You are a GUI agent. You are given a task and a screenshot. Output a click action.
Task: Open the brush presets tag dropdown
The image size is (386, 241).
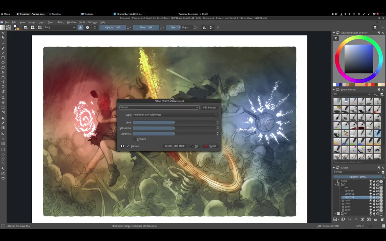352,94
